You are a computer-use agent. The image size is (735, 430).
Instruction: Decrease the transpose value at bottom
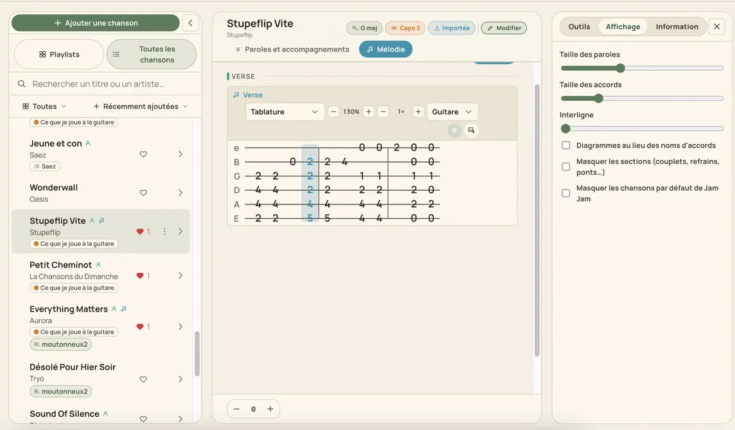[237, 409]
